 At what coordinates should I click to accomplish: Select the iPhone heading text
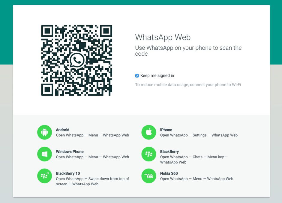[166, 130]
